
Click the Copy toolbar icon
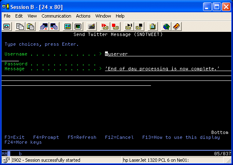(x=20, y=27)
